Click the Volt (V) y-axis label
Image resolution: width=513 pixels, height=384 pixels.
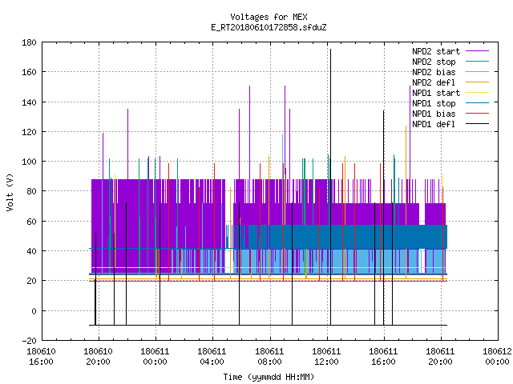coord(10,193)
